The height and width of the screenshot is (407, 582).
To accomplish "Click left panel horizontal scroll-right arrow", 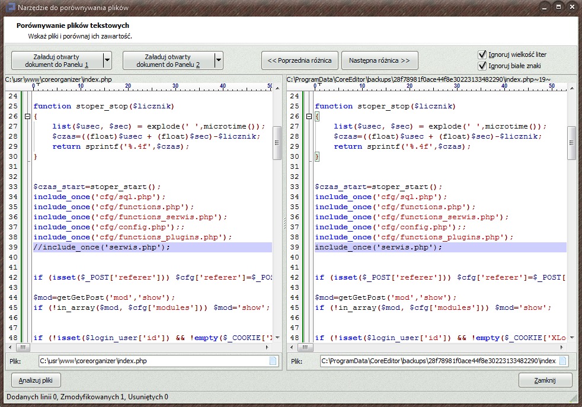I will point(267,348).
